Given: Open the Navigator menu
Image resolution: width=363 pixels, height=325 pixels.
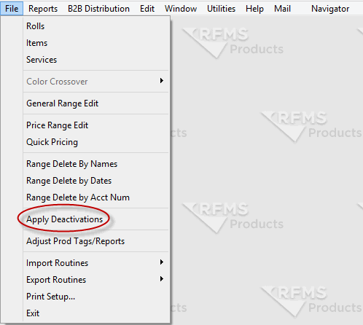Looking at the screenshot, I should pos(330,9).
